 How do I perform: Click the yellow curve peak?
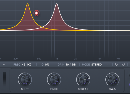tap(28, 4)
